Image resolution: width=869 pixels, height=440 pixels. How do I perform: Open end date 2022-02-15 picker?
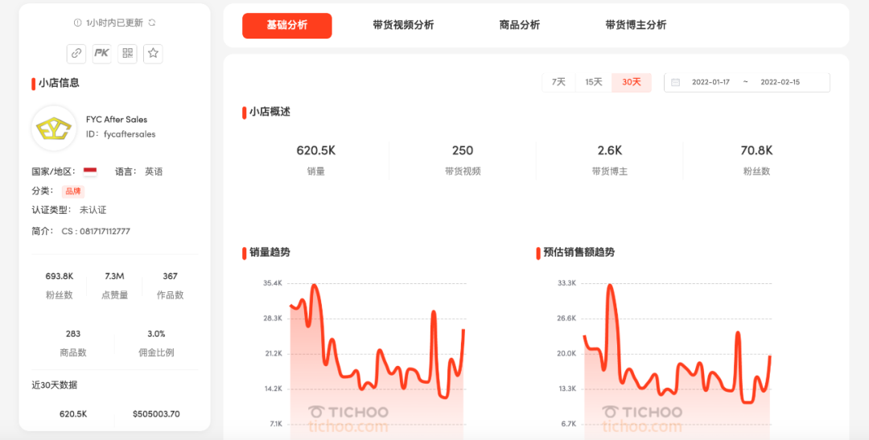(780, 82)
